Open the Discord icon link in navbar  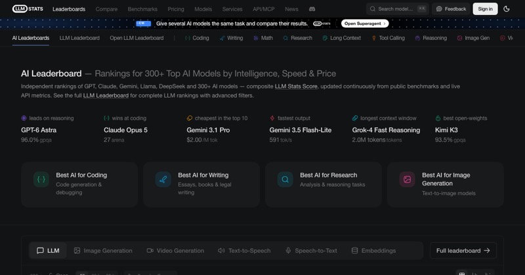312,9
